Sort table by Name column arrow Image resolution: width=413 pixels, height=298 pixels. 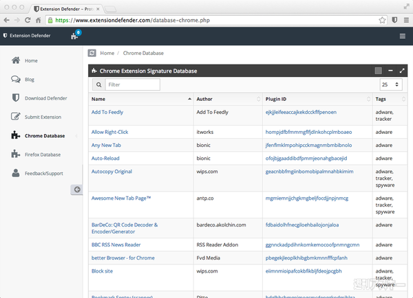click(189, 100)
